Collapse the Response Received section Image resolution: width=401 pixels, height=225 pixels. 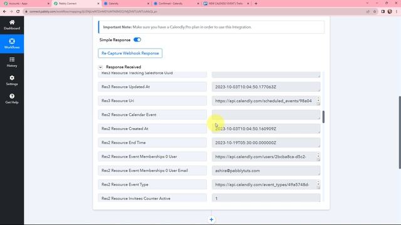tap(100, 67)
